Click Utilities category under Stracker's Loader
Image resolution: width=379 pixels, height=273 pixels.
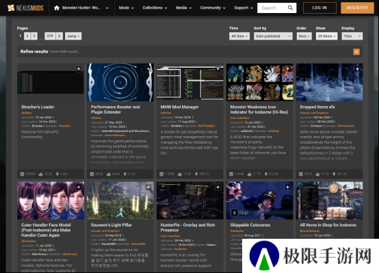27,113
